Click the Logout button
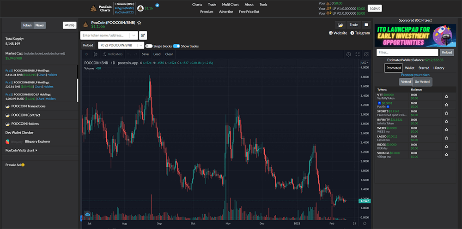Screen dimensions: 462x229 pyautogui.click(x=375, y=8)
